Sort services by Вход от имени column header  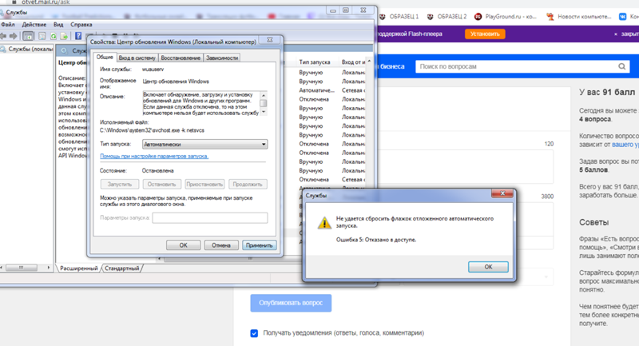click(x=353, y=62)
